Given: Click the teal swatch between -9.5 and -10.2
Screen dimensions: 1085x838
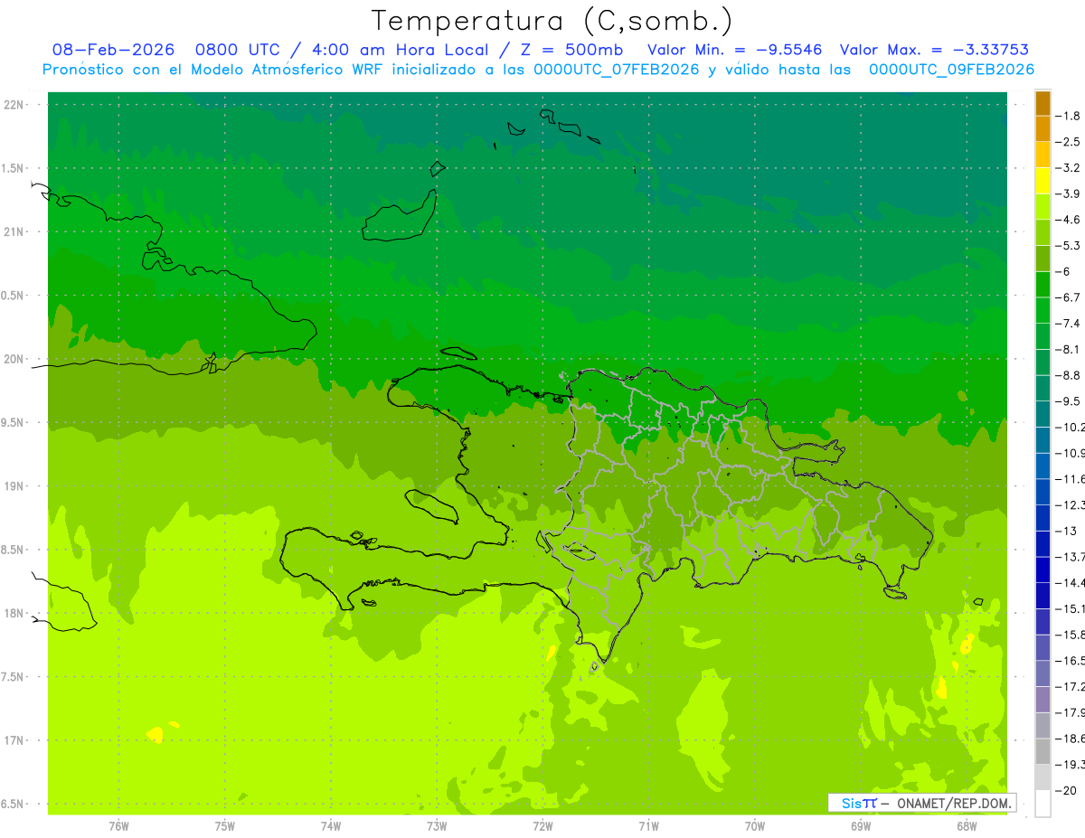Looking at the screenshot, I should (1043, 414).
